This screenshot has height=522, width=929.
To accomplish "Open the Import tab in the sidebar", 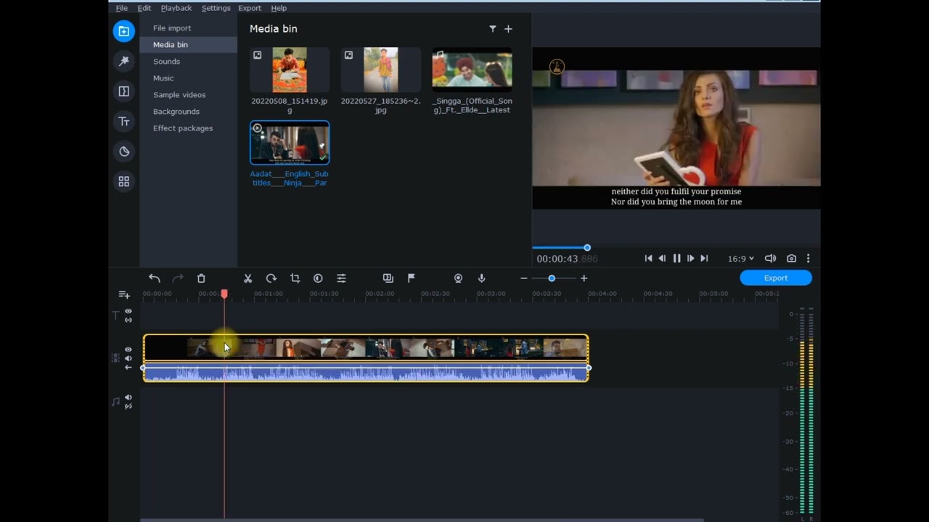I will (x=123, y=31).
